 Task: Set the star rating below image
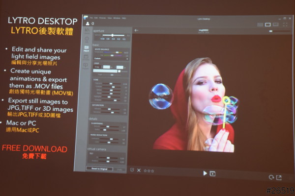pyautogui.click(x=149, y=171)
